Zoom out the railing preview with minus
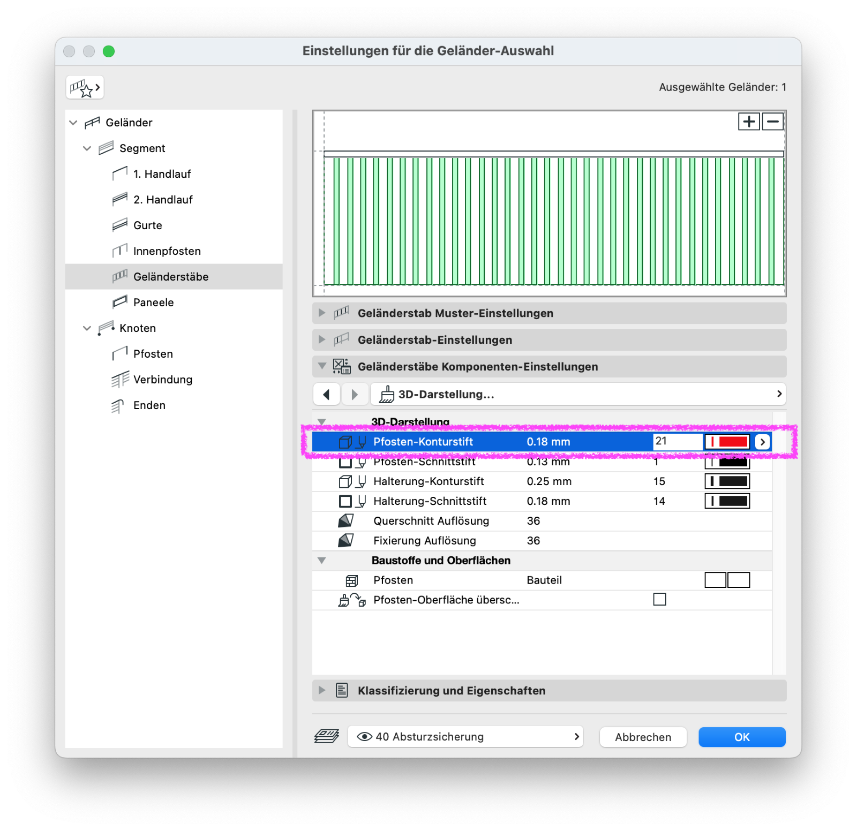This screenshot has height=831, width=857. point(772,122)
